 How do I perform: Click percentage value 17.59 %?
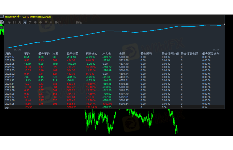pyautogui.click(x=91, y=94)
